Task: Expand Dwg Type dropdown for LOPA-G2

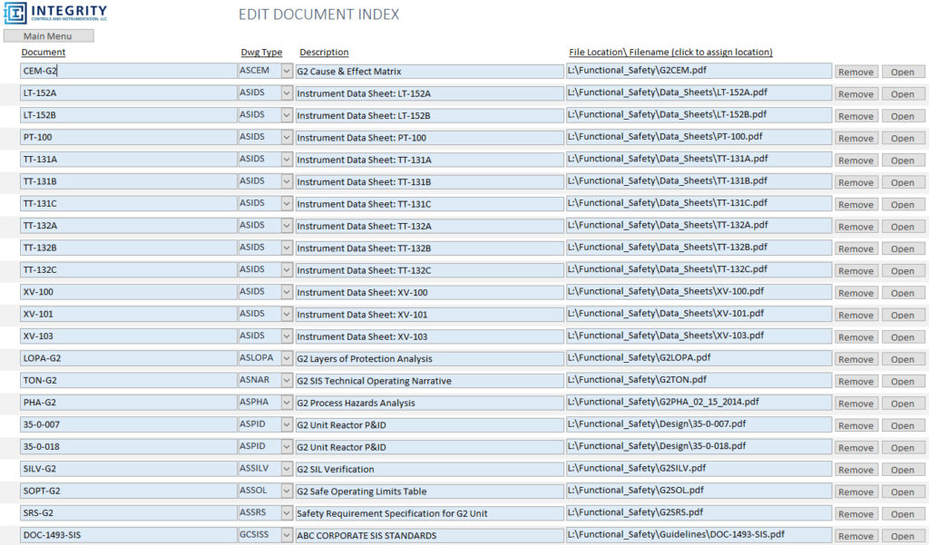Action: 287,358
